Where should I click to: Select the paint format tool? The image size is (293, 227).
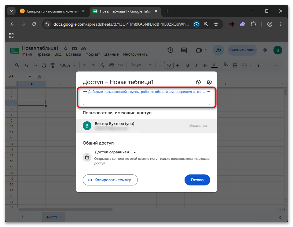pyautogui.click(x=53, y=66)
